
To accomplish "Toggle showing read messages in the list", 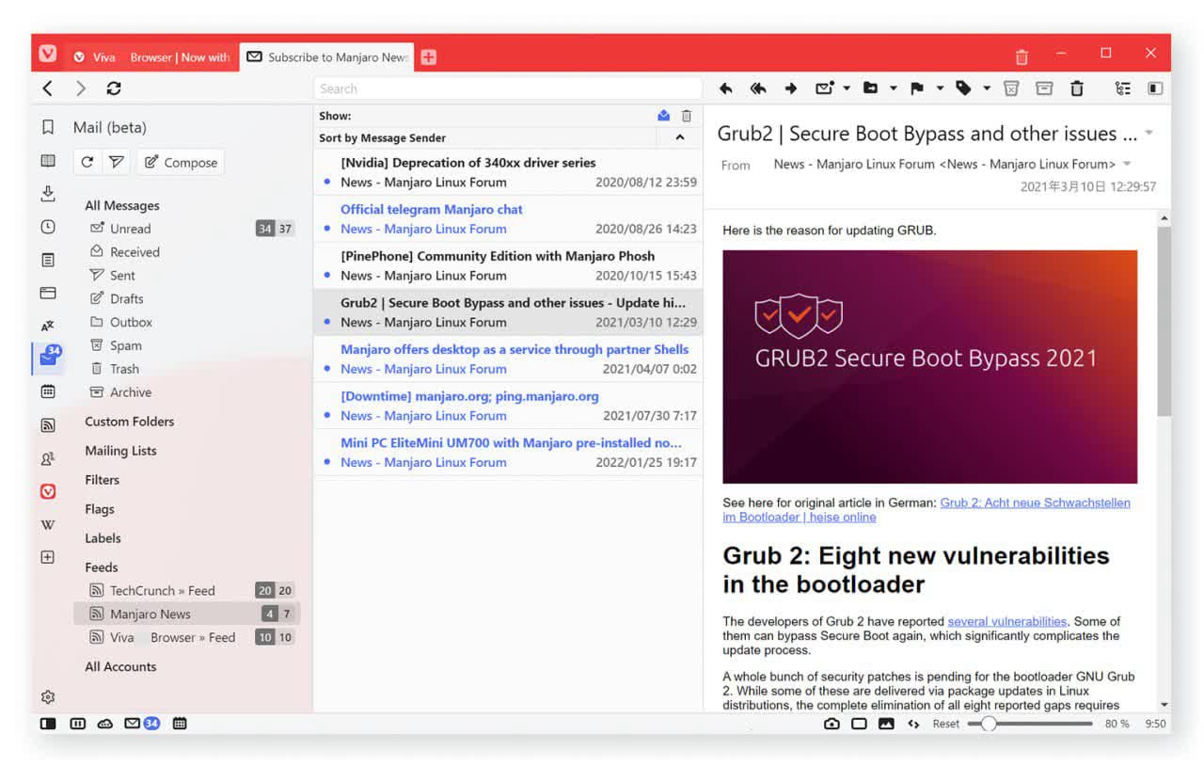I will (x=663, y=116).
